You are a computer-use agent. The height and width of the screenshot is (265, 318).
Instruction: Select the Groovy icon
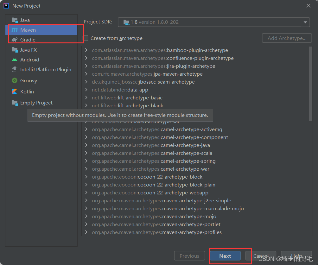coord(15,80)
